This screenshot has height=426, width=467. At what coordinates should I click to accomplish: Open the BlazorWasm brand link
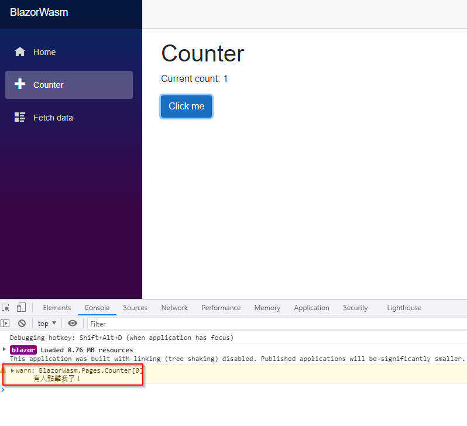point(39,12)
